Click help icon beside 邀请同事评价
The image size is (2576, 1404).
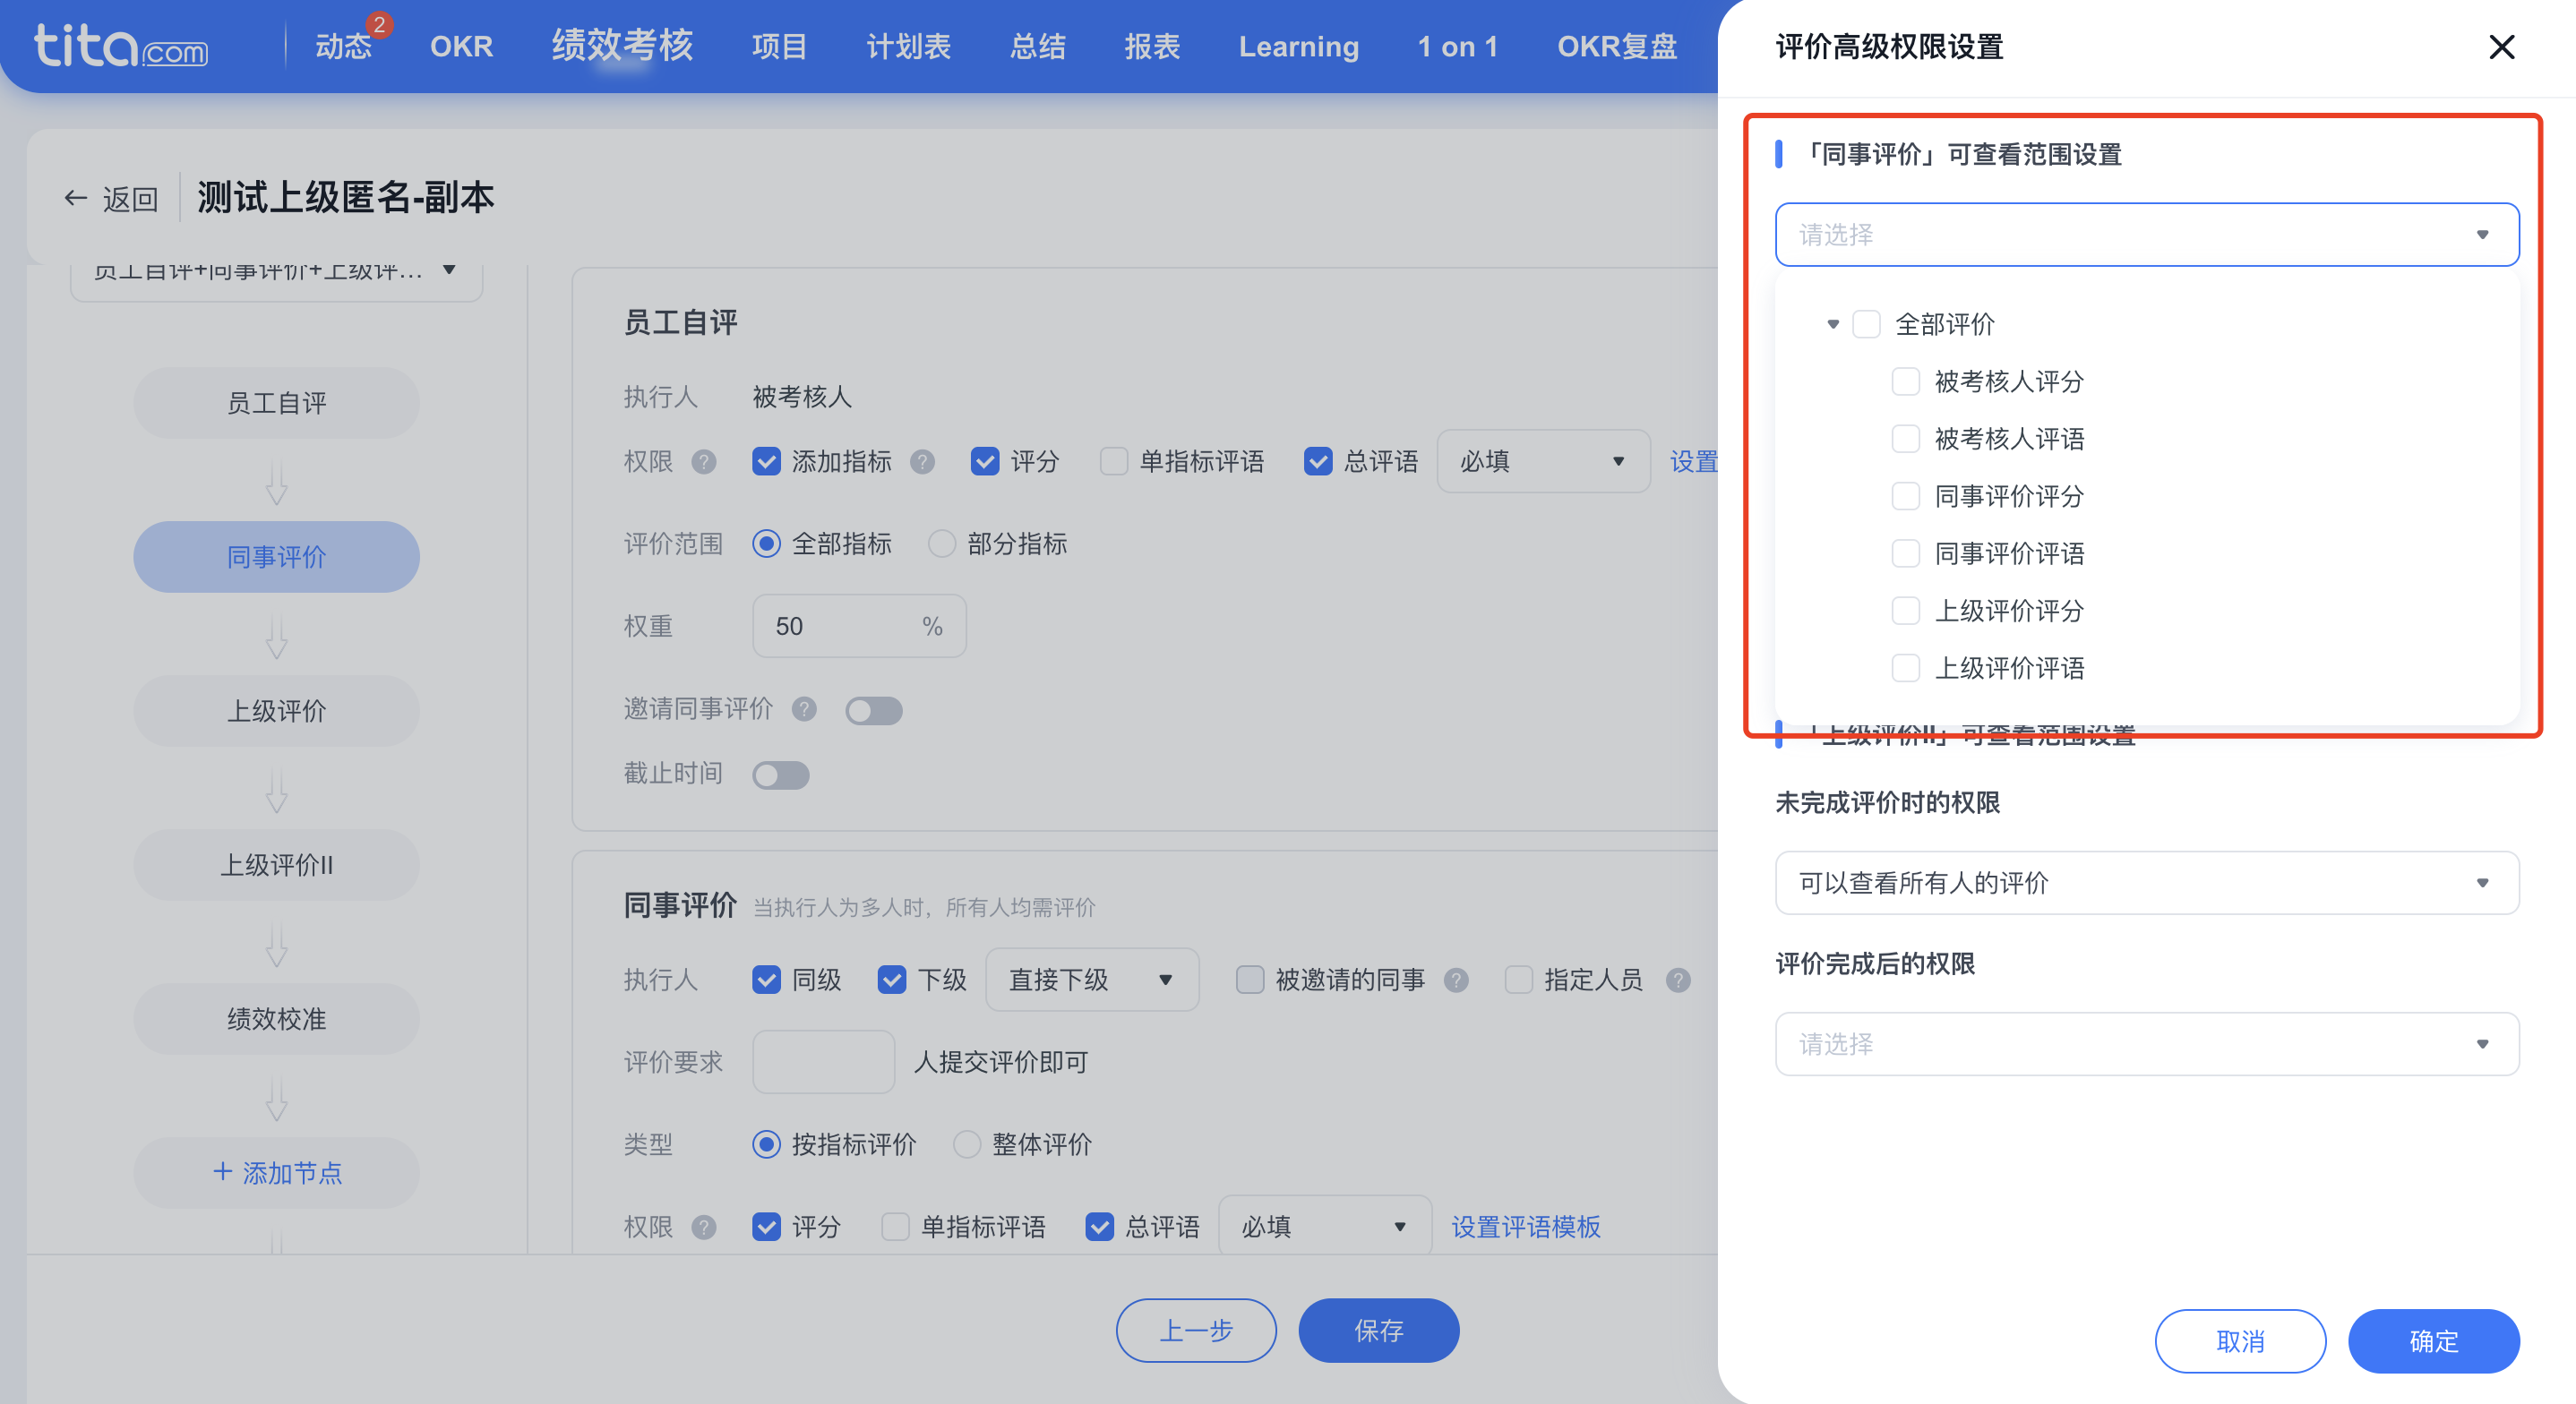[x=804, y=709]
